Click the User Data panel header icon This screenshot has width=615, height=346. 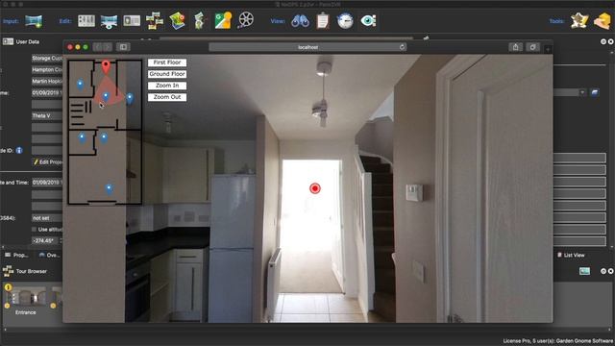8,41
